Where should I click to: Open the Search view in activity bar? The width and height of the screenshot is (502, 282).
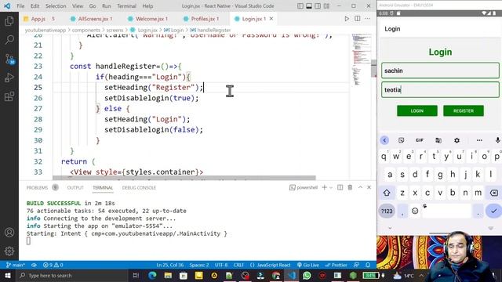9,40
